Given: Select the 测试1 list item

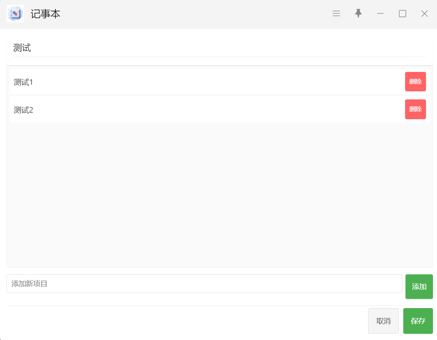Looking at the screenshot, I should (x=206, y=82).
